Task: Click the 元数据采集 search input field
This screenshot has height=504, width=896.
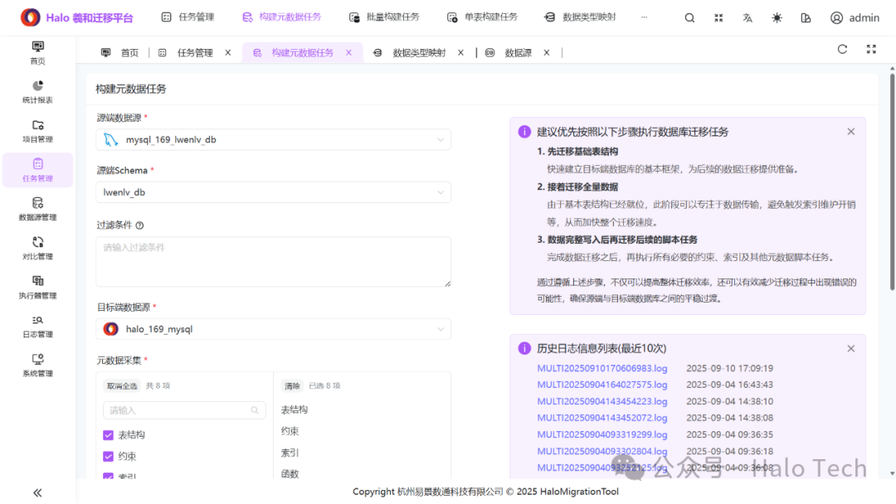Action: [184, 410]
